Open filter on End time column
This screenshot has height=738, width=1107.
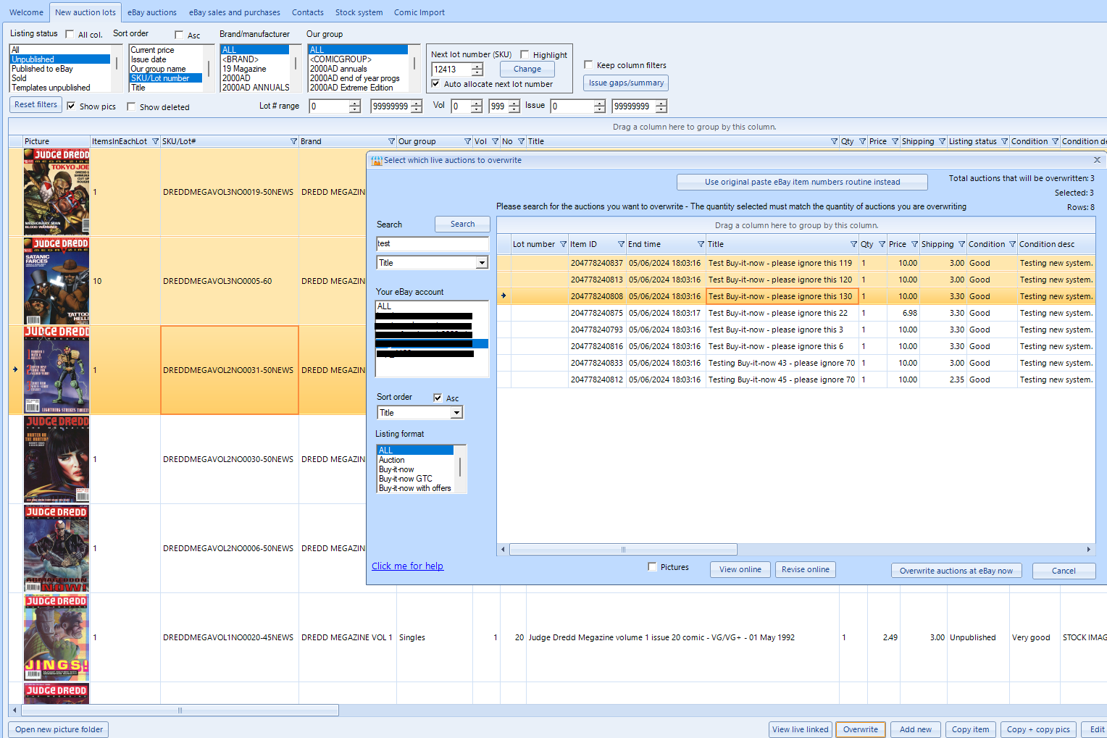click(701, 244)
